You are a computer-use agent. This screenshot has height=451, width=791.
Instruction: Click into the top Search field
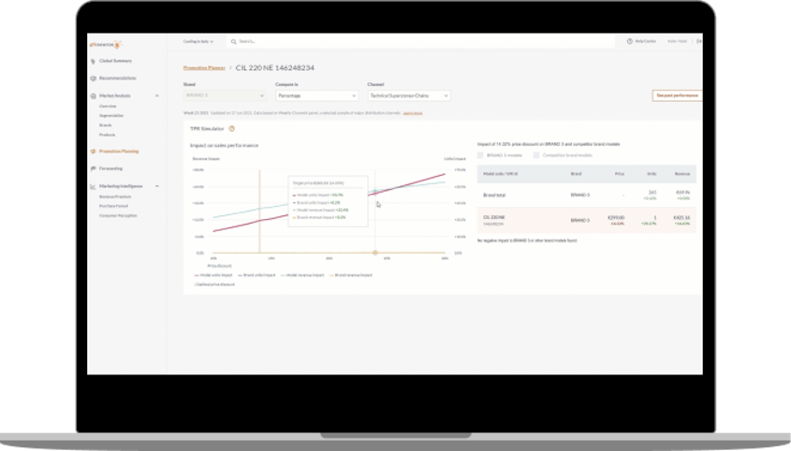[281, 41]
